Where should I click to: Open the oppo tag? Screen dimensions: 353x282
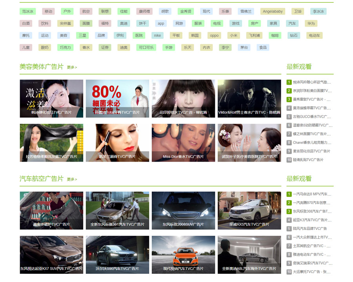coord(214,35)
